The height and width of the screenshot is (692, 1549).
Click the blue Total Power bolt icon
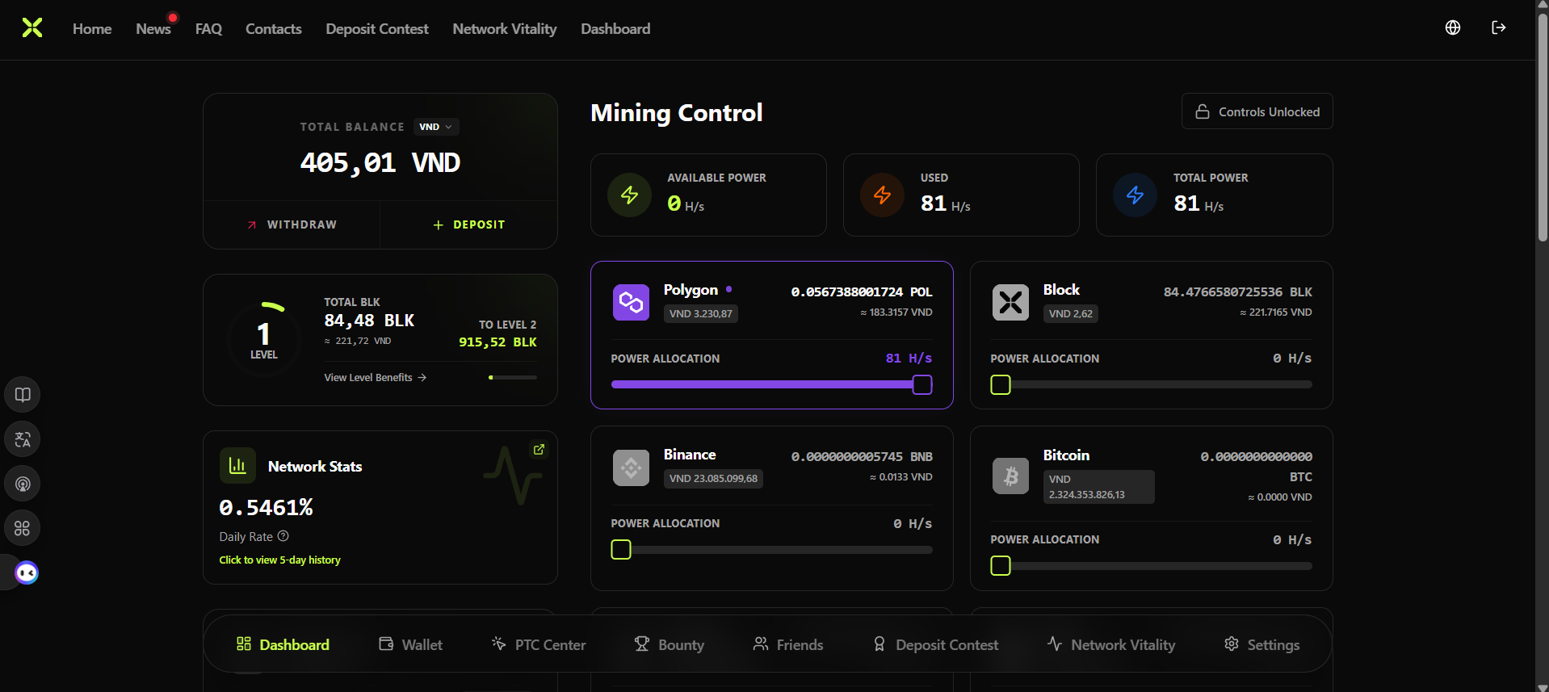[x=1135, y=195]
